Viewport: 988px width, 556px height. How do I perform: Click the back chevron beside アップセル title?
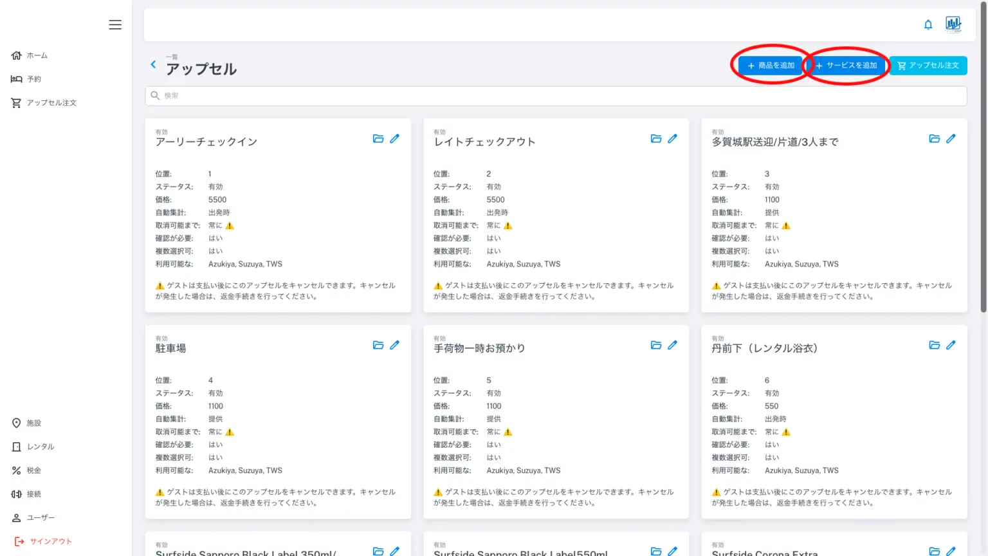pos(153,64)
